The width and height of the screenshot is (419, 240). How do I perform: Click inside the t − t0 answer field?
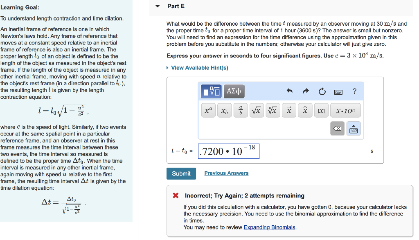[228, 151]
